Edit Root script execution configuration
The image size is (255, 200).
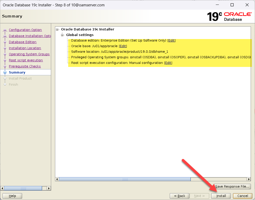coord(168,63)
